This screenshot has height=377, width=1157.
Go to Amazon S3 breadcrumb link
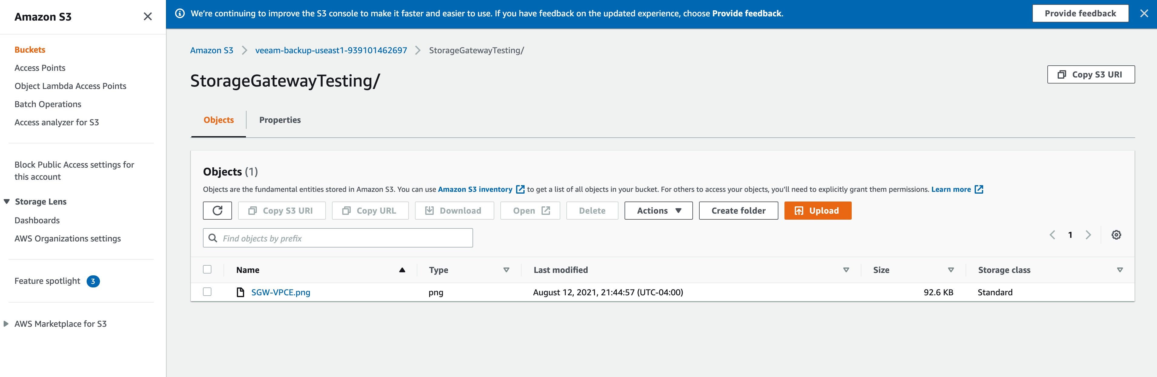211,50
